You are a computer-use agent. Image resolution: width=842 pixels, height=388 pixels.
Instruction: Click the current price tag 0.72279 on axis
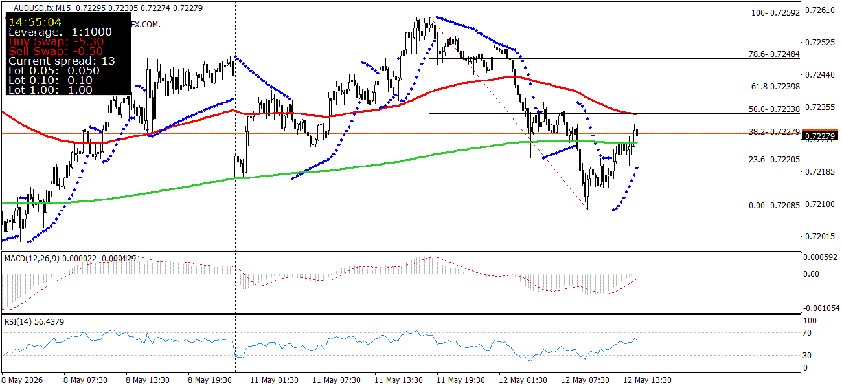821,135
